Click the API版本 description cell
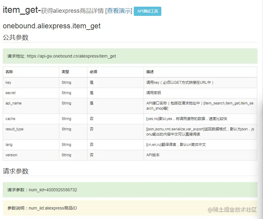Image resolution: width=263 pixels, height=219 pixels. (x=200, y=155)
